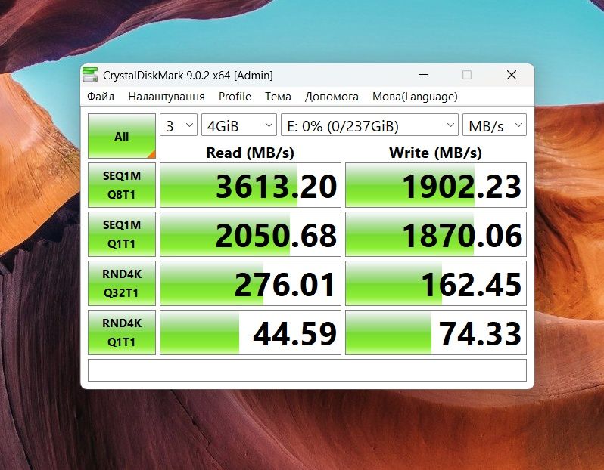The height and width of the screenshot is (470, 604).
Task: Select the 276.01 read result
Action: pyautogui.click(x=251, y=283)
